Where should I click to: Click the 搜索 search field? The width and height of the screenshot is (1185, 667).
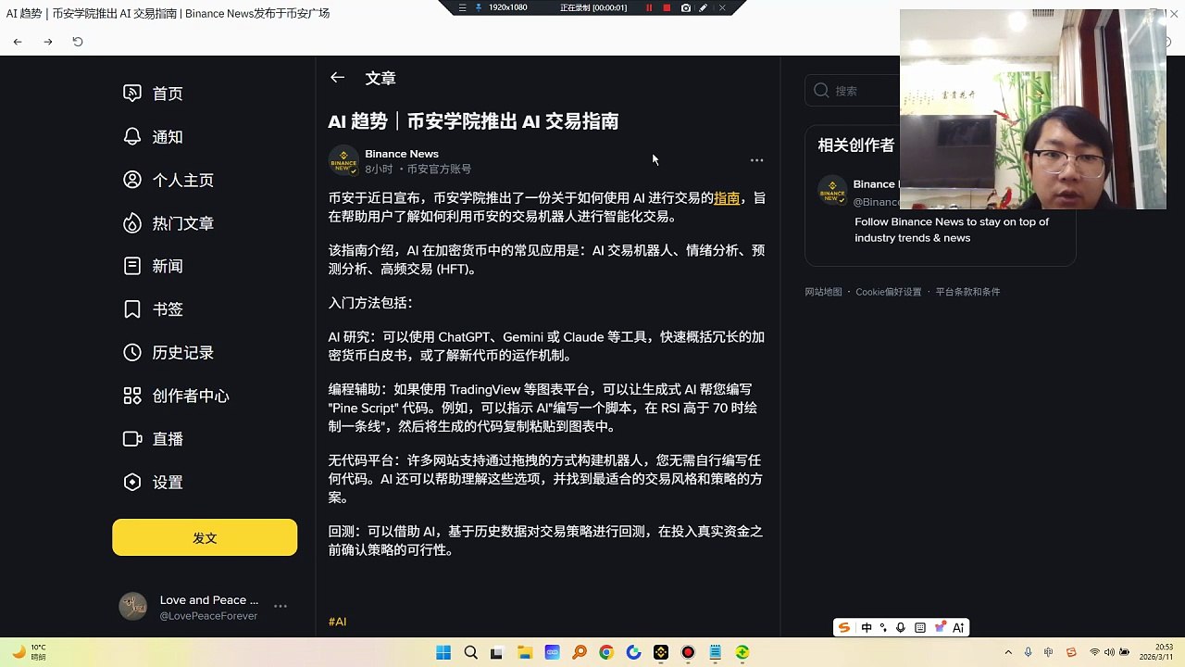pos(852,91)
